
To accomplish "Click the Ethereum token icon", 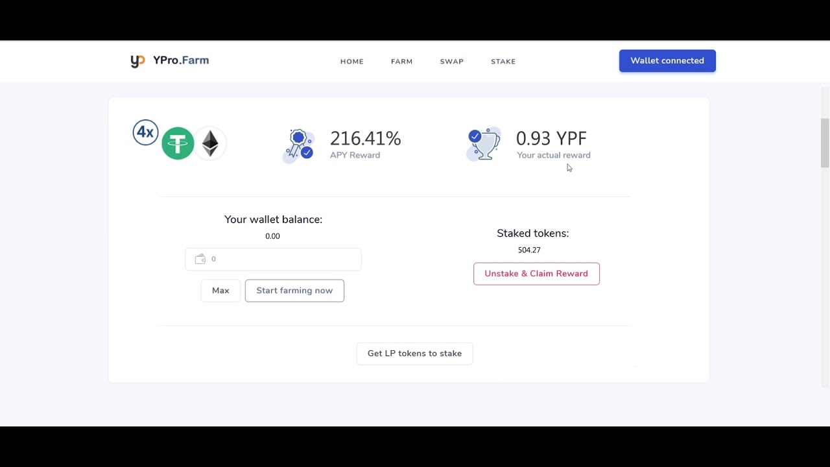I will (210, 143).
